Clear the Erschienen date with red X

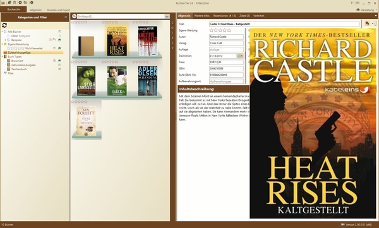[x=241, y=56]
